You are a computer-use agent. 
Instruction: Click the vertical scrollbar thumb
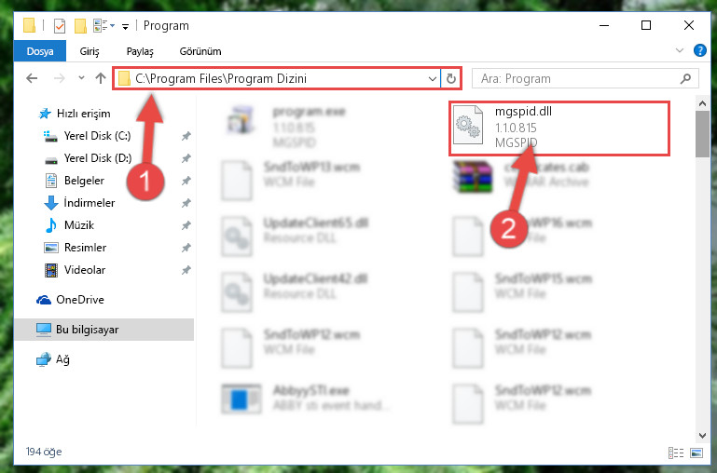[x=702, y=134]
